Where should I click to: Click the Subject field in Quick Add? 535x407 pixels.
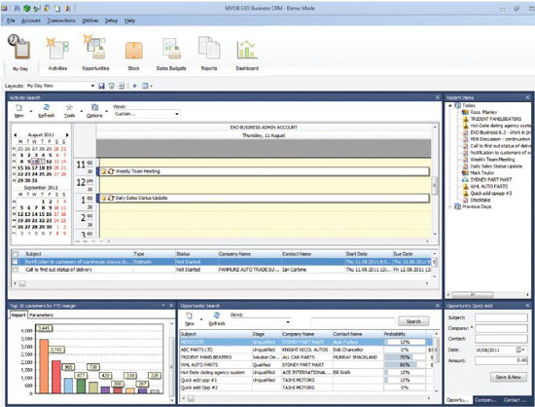(x=501, y=317)
